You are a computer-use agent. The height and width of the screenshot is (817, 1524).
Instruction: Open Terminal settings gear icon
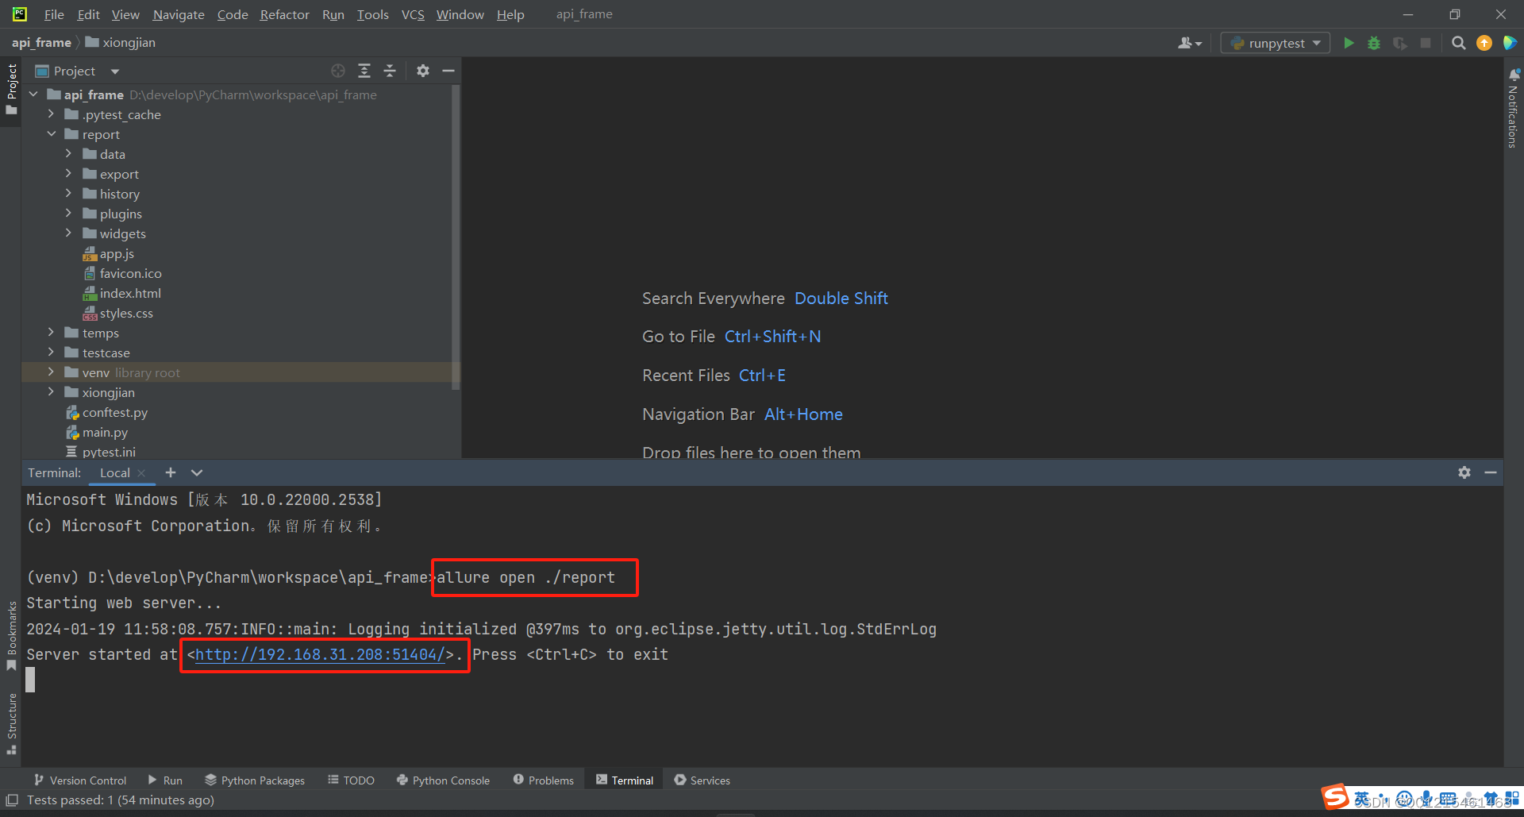(x=1464, y=472)
